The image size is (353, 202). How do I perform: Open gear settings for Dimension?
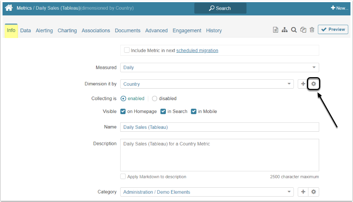coord(314,84)
